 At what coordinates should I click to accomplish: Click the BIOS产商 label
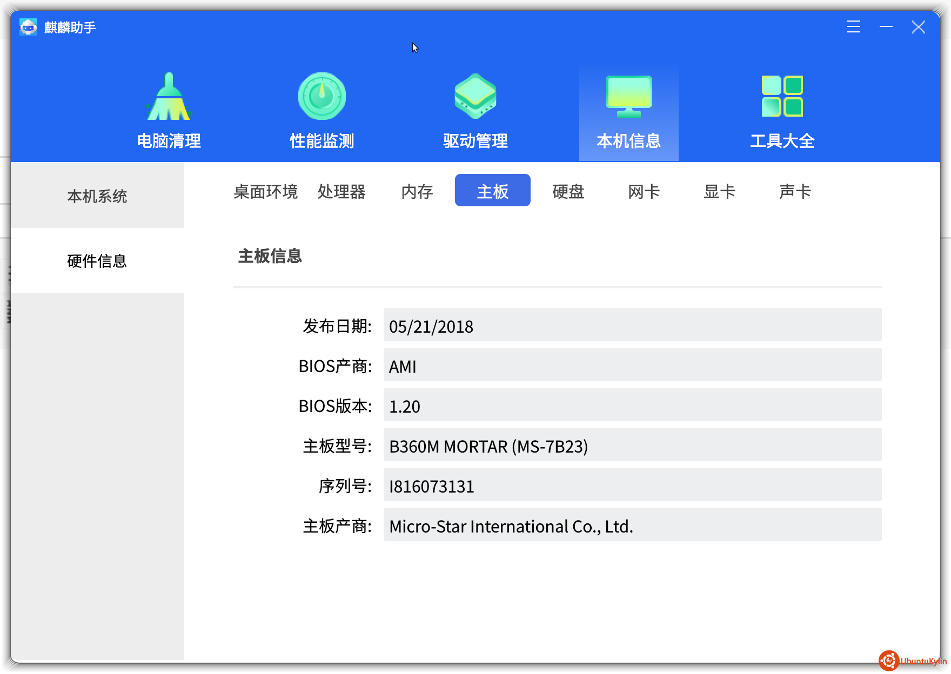[x=335, y=366]
